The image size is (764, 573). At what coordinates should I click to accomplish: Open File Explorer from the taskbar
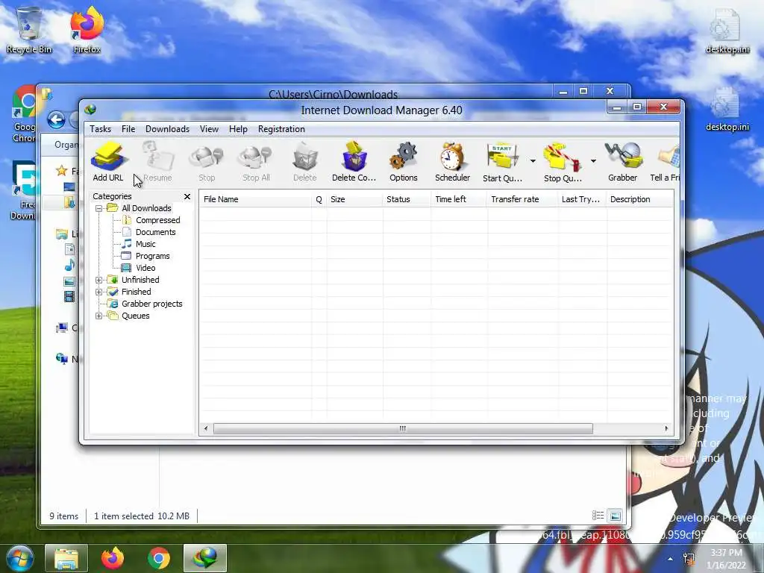(66, 558)
